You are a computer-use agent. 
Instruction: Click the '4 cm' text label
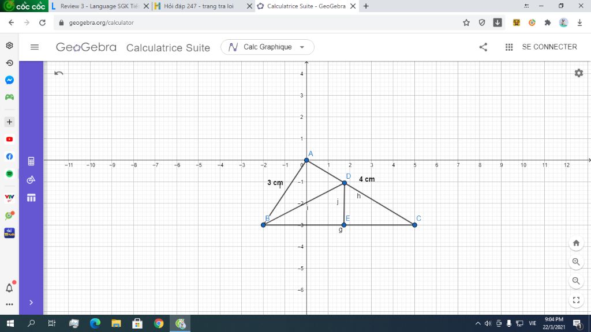click(366, 179)
